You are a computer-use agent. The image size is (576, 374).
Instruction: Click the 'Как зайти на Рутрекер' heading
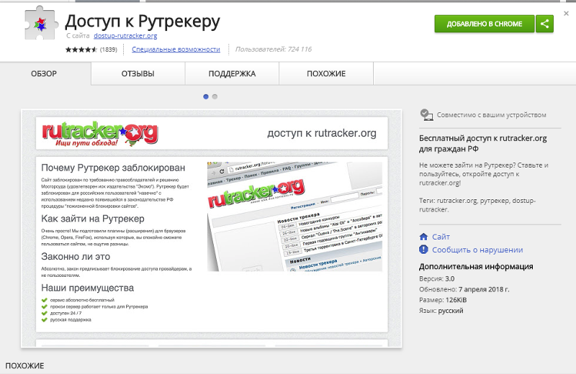coord(93,219)
